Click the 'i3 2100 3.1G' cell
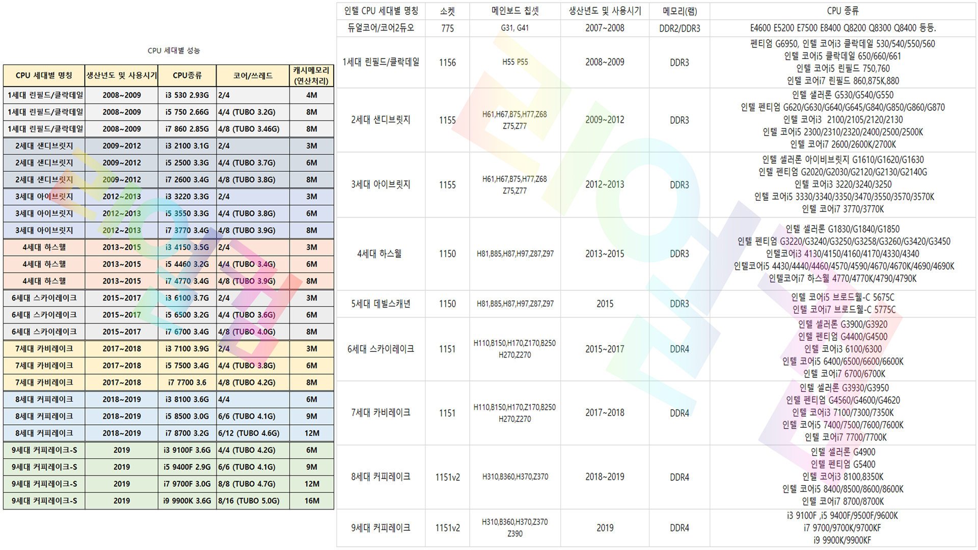978x550 pixels. [x=187, y=146]
